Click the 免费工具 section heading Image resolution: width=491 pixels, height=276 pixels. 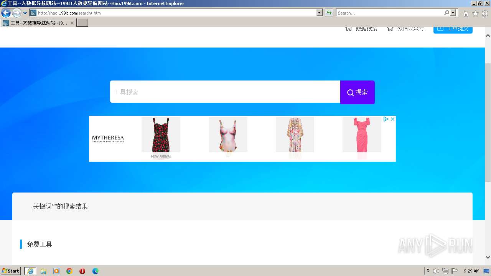point(40,244)
